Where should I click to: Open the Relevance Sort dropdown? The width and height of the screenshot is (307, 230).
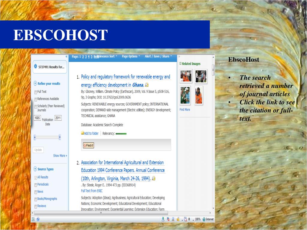pyautogui.click(x=108, y=56)
